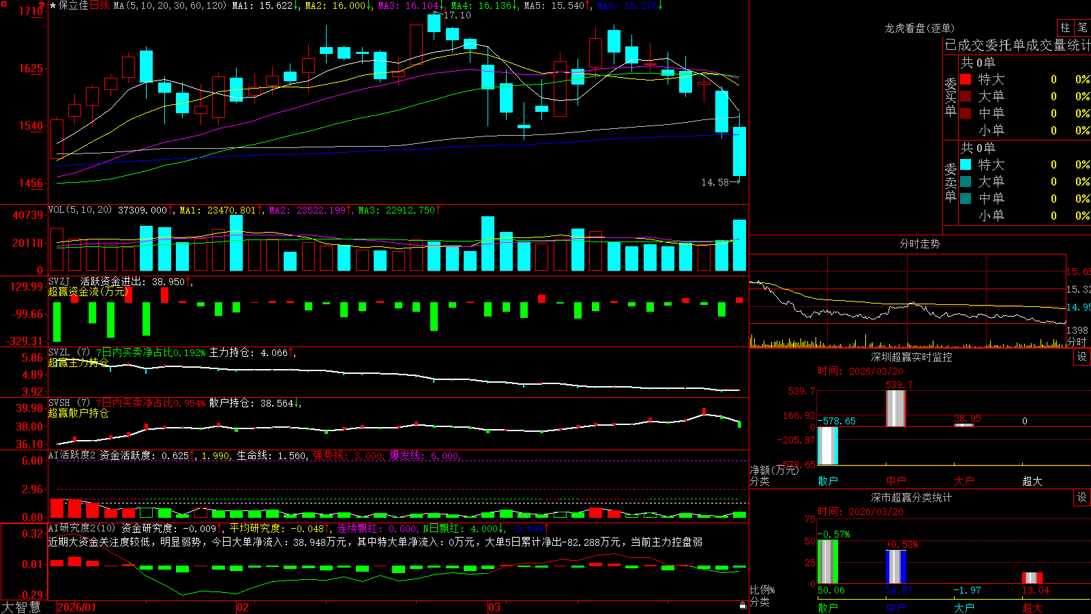
Task: Click the 委买单 vertical label
Action: 951,97
